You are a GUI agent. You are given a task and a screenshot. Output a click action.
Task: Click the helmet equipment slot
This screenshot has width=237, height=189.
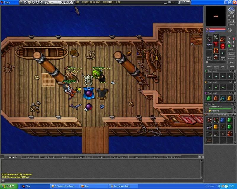[216, 37]
